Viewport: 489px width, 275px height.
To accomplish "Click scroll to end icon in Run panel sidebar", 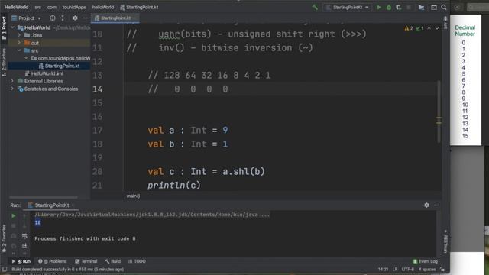I will coord(24,246).
